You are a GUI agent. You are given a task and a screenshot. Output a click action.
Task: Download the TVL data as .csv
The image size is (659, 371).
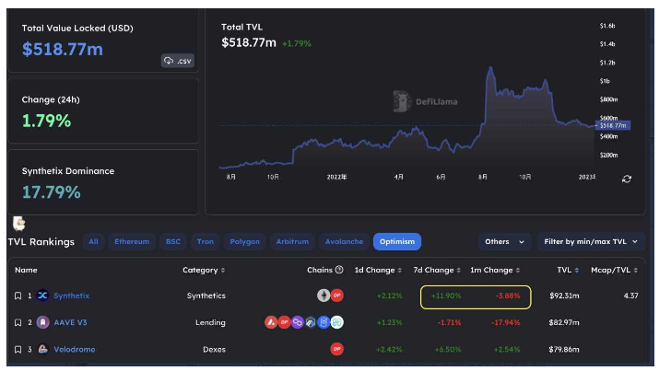pos(177,61)
